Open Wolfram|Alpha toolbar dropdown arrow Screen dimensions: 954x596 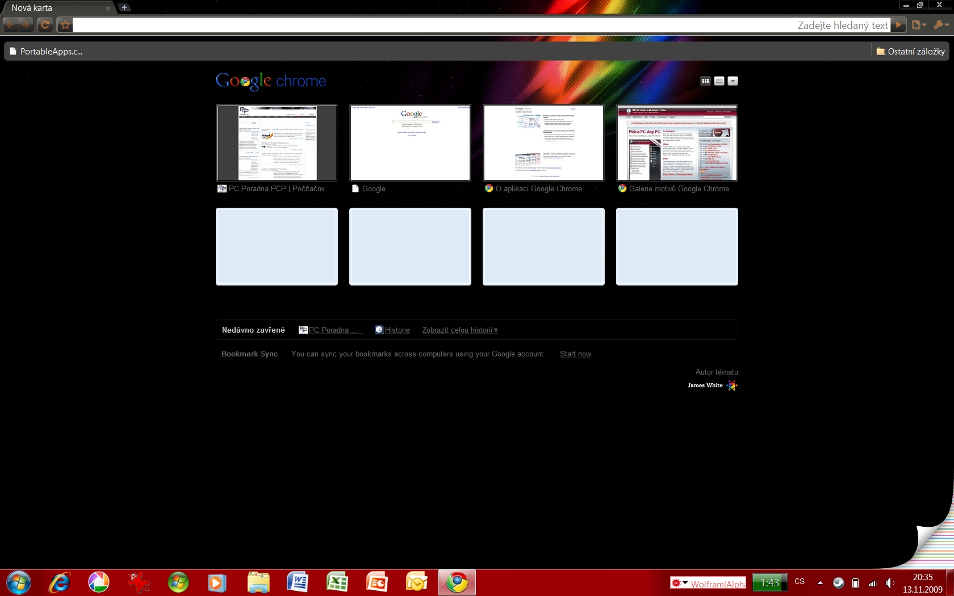685,583
